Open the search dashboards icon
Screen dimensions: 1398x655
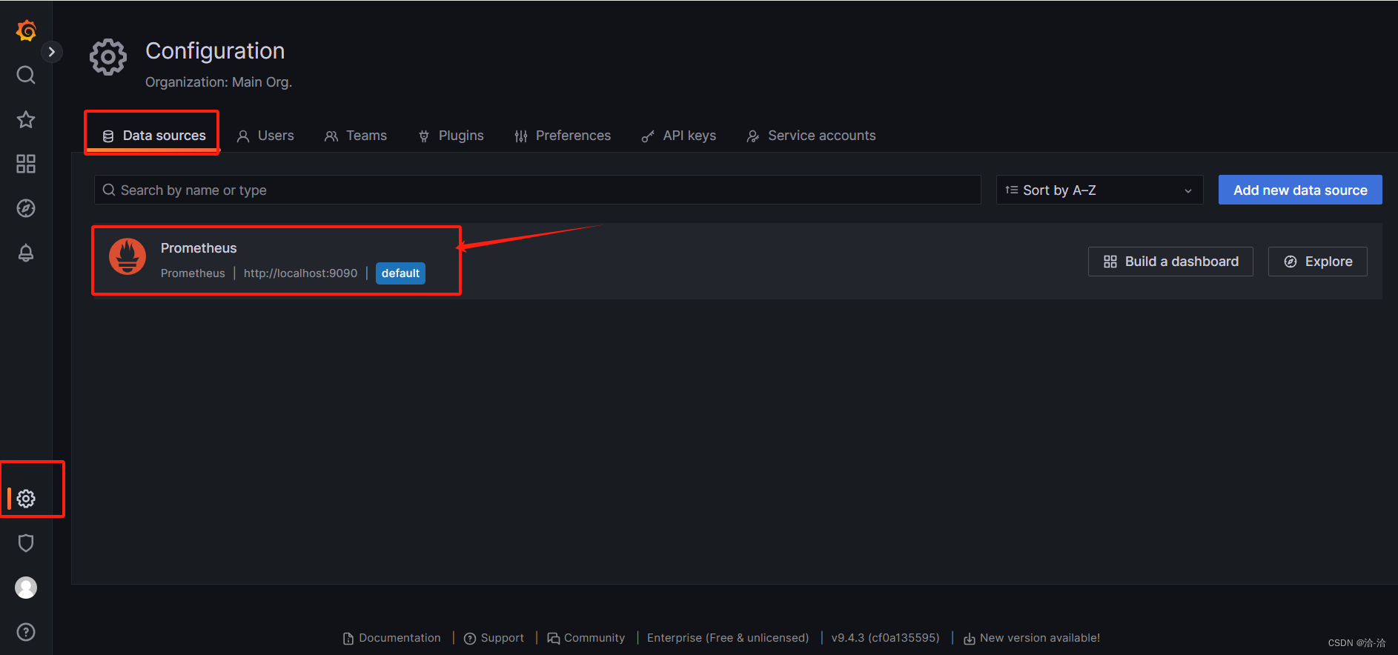coord(26,75)
